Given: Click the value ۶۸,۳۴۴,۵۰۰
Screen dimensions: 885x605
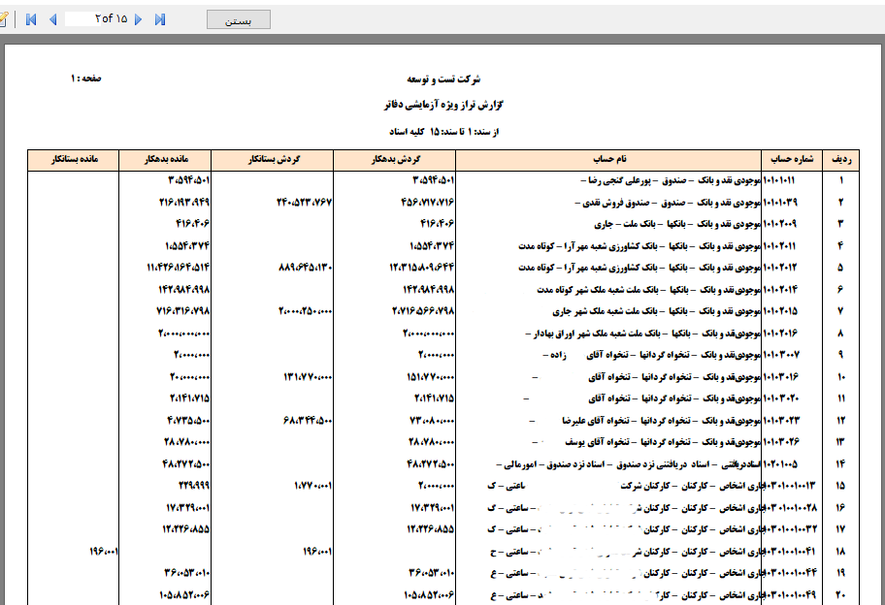Looking at the screenshot, I should (x=308, y=421).
